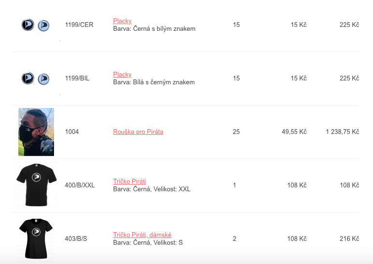
Task: Open Placky link with Bílá s černým znakem variant
Action: (122, 75)
